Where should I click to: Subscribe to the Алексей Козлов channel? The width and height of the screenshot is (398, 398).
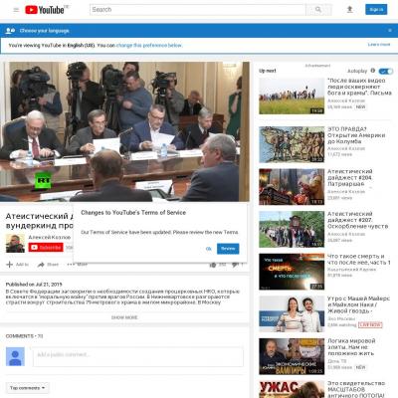coord(46,248)
